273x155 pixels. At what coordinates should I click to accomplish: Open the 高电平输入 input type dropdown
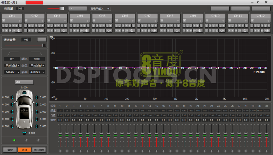pyautogui.click(x=100, y=9)
